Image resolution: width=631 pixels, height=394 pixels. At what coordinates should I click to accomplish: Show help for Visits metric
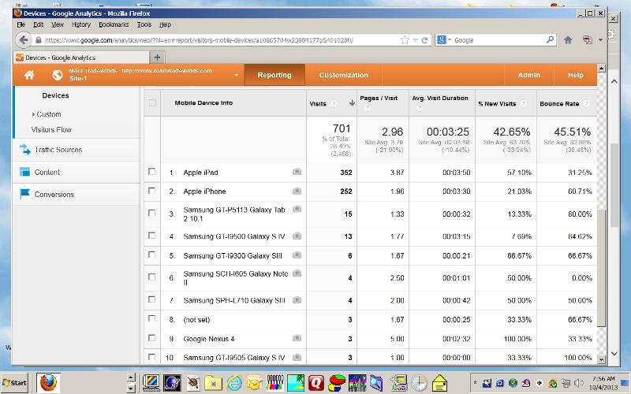coord(334,104)
